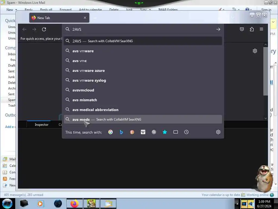Choose the avs vmware syslog suggestion

pos(143,80)
